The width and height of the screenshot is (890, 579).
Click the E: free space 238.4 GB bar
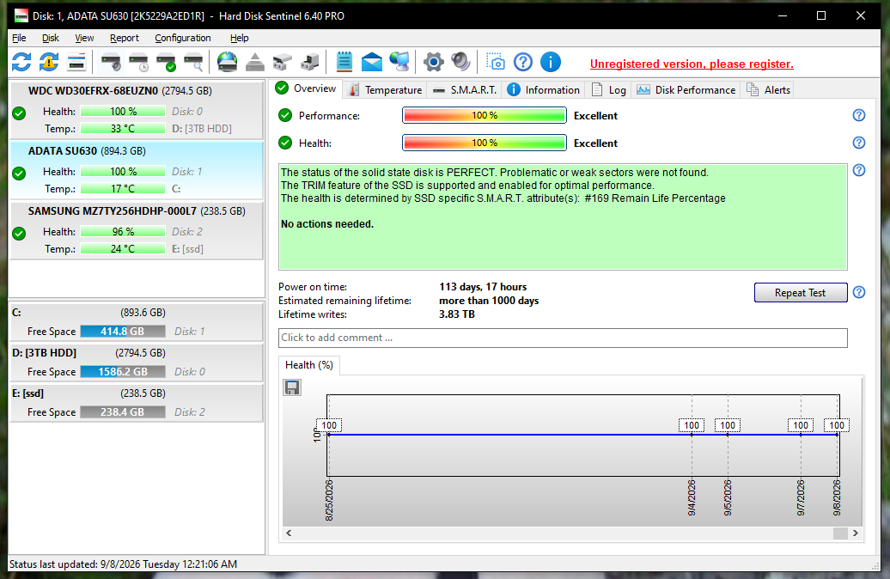(123, 411)
